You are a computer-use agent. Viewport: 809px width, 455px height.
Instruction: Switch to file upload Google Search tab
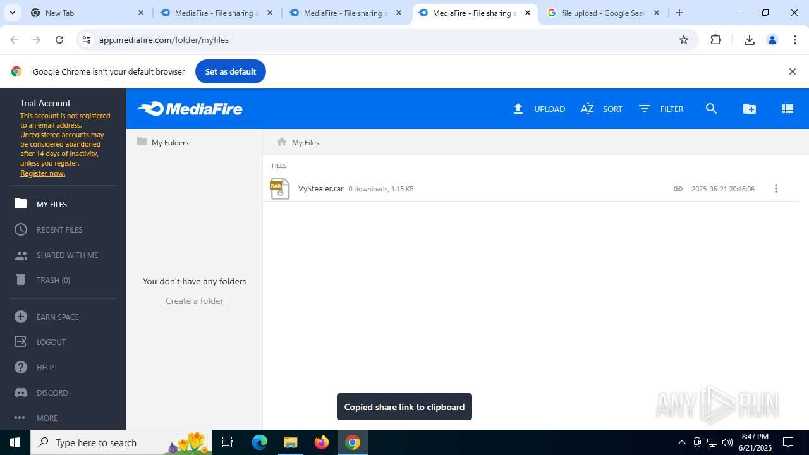coord(604,13)
